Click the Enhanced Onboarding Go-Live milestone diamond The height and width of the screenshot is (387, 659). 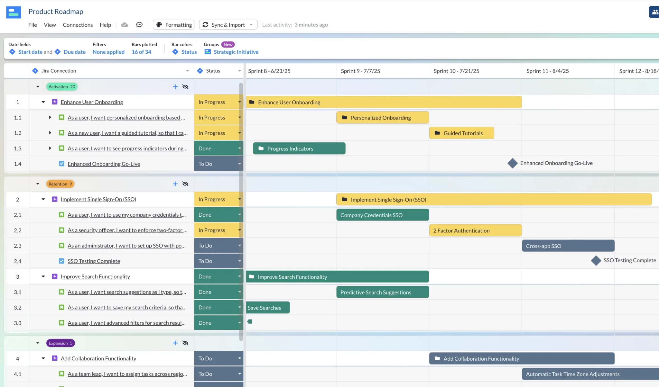click(512, 163)
